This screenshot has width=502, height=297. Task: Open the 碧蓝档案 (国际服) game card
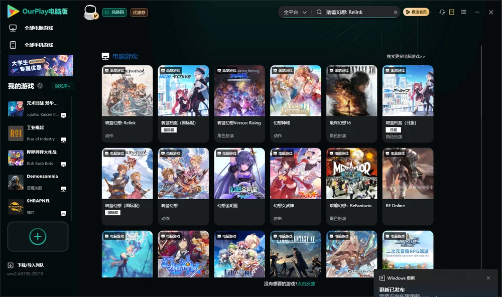tap(183, 104)
